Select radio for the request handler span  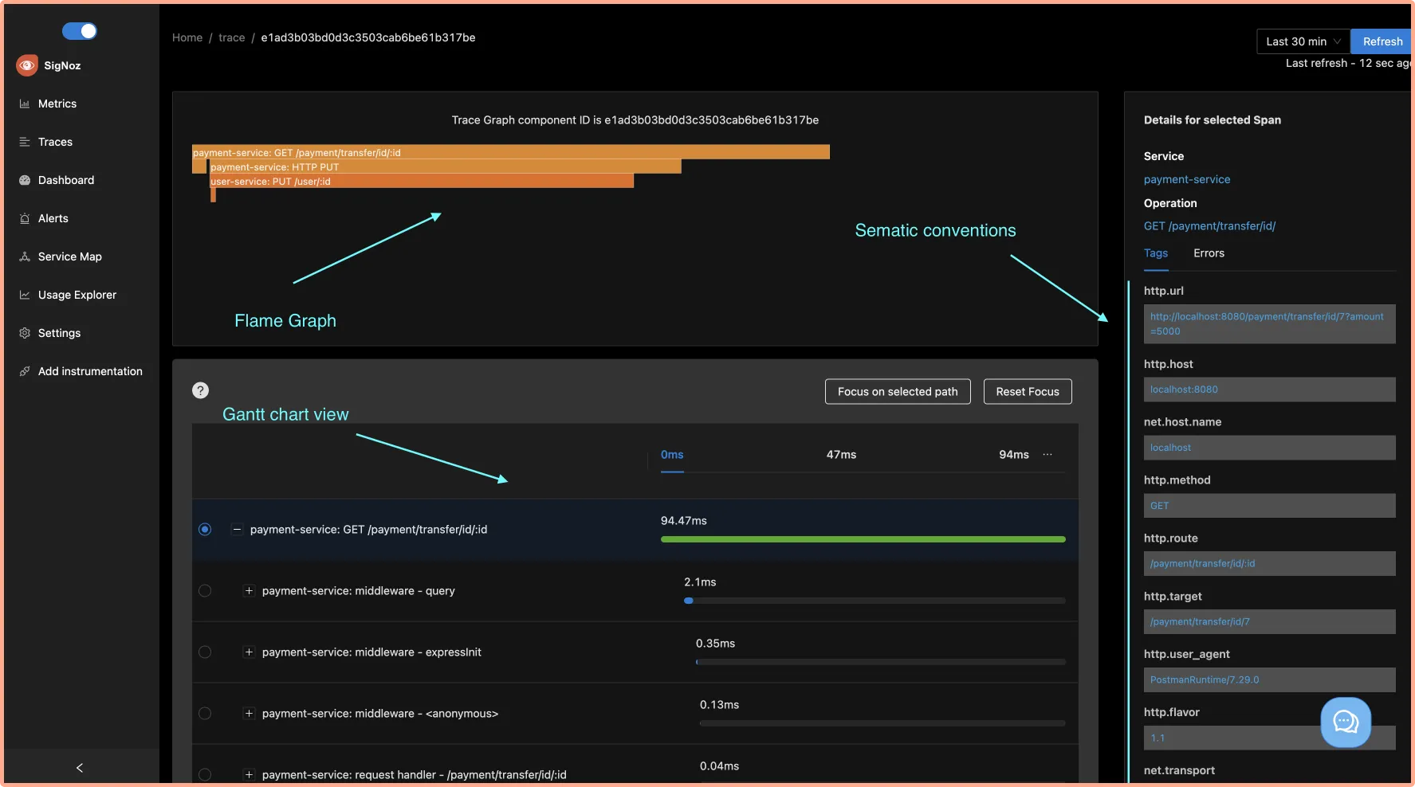tap(205, 774)
